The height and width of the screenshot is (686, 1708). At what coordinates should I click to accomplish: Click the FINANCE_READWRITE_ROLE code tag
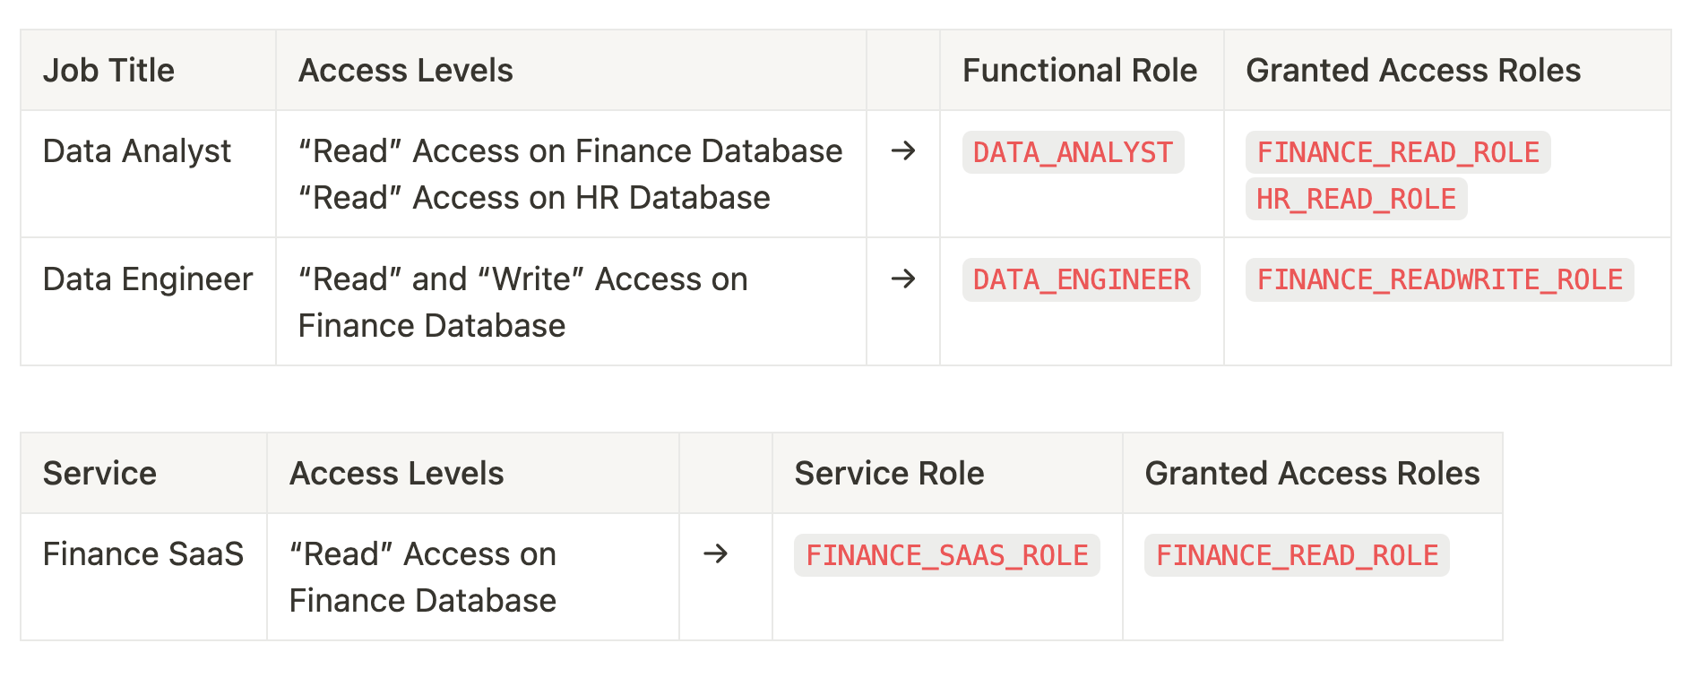(1439, 279)
